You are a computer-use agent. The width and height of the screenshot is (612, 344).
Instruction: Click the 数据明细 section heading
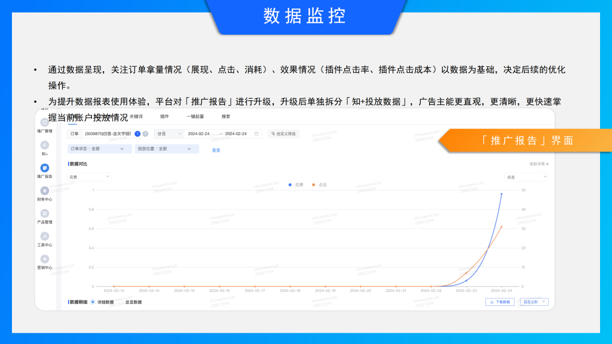tap(78, 302)
